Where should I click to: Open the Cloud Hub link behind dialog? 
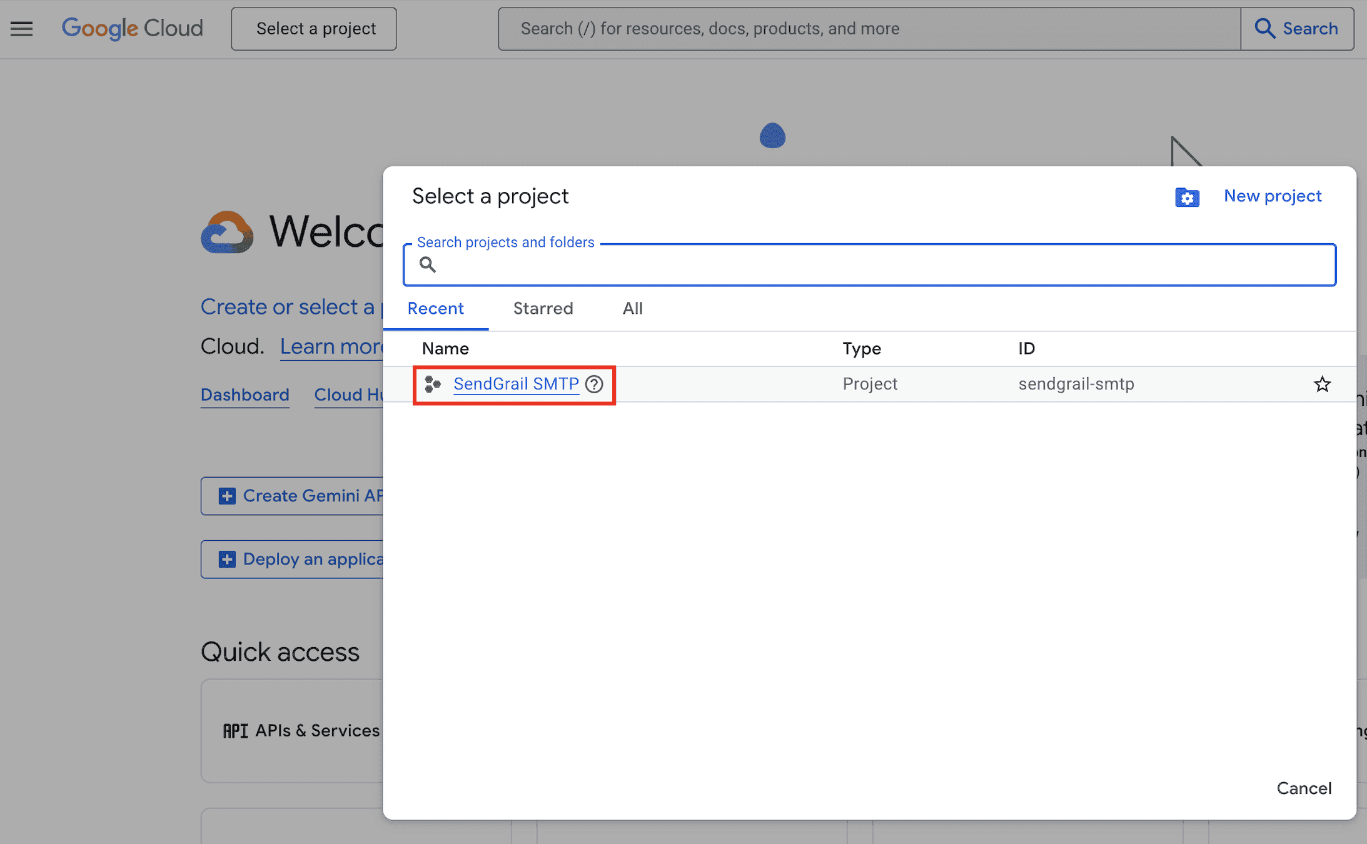[349, 395]
